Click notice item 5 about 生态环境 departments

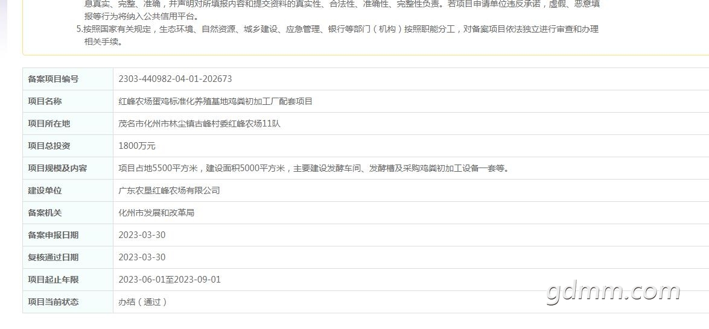[x=337, y=36]
